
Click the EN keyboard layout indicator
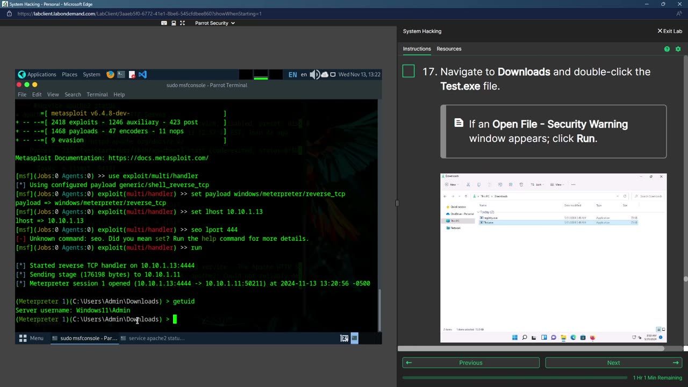pos(292,74)
